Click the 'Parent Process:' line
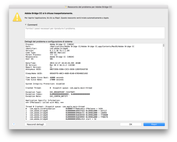The width and height of the screenshot is (177, 142). (41, 55)
